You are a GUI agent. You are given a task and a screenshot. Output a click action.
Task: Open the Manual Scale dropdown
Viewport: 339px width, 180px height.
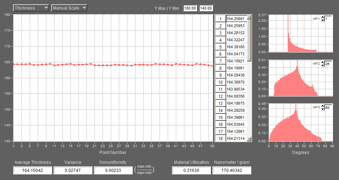coord(69,8)
